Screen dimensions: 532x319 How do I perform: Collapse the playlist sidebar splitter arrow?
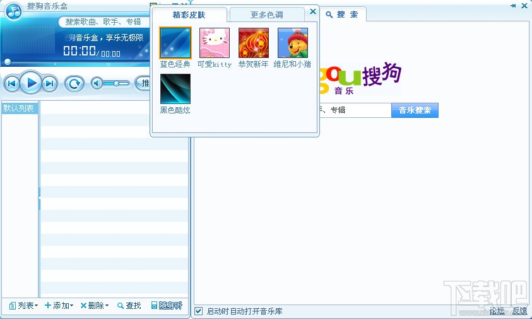pos(39,199)
